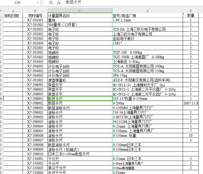Image resolution: width=203 pixels, height=174 pixels.
Task: Select the VDE量规（12件套）cell
Action: pos(80,25)
